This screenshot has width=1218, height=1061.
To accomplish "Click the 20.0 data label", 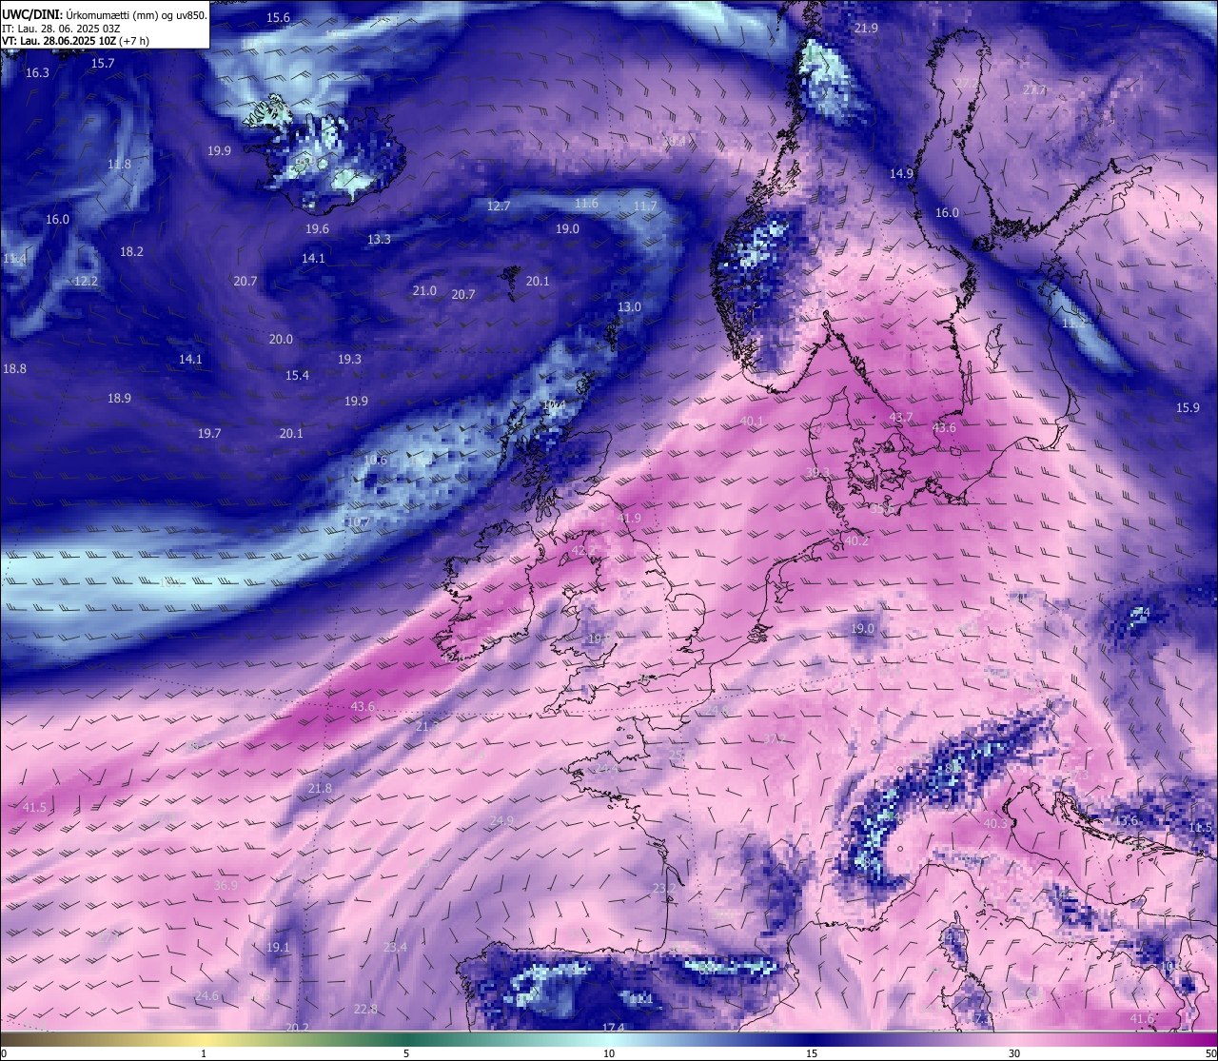I will pos(281,339).
